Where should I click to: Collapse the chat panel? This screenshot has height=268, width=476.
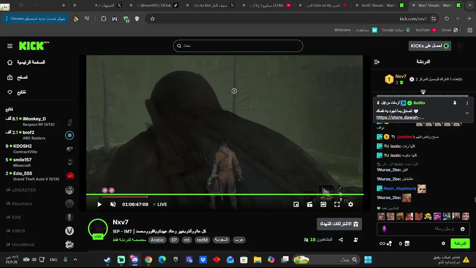pos(377,62)
